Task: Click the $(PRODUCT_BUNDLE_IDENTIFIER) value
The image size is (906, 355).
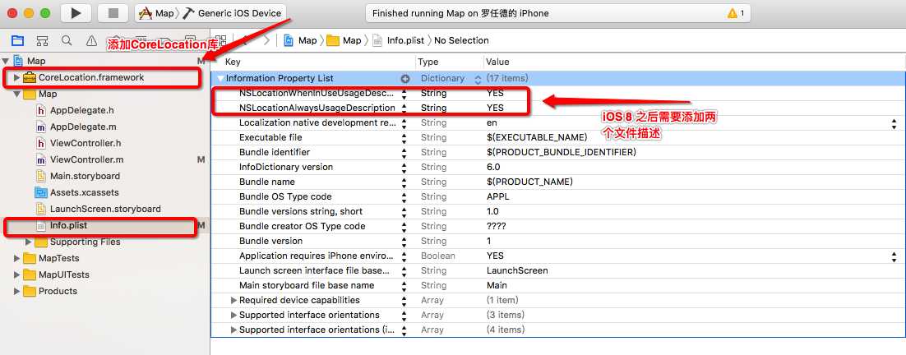Action: coord(562,152)
